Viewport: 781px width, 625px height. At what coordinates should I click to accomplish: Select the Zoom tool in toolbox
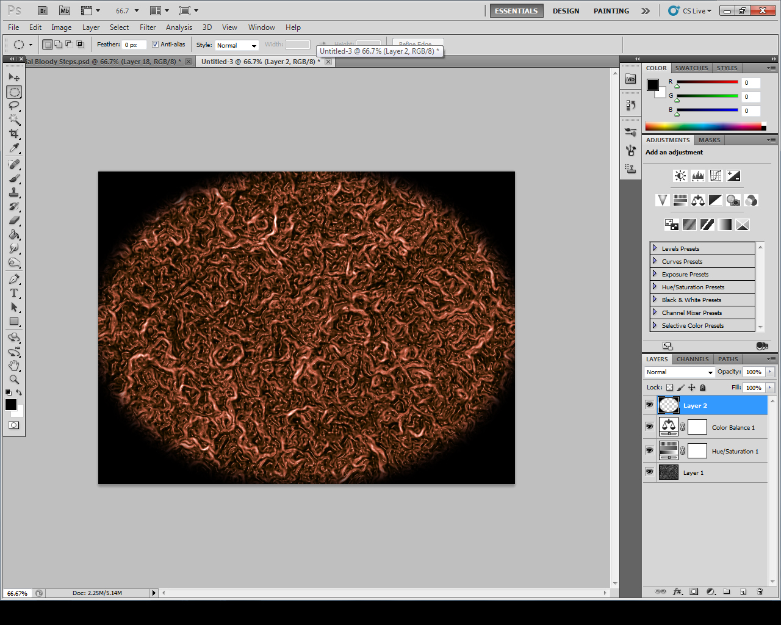pos(14,380)
